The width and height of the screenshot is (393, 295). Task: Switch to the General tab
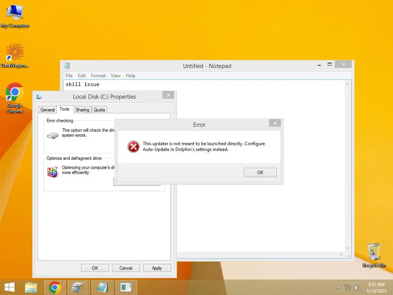pos(47,110)
